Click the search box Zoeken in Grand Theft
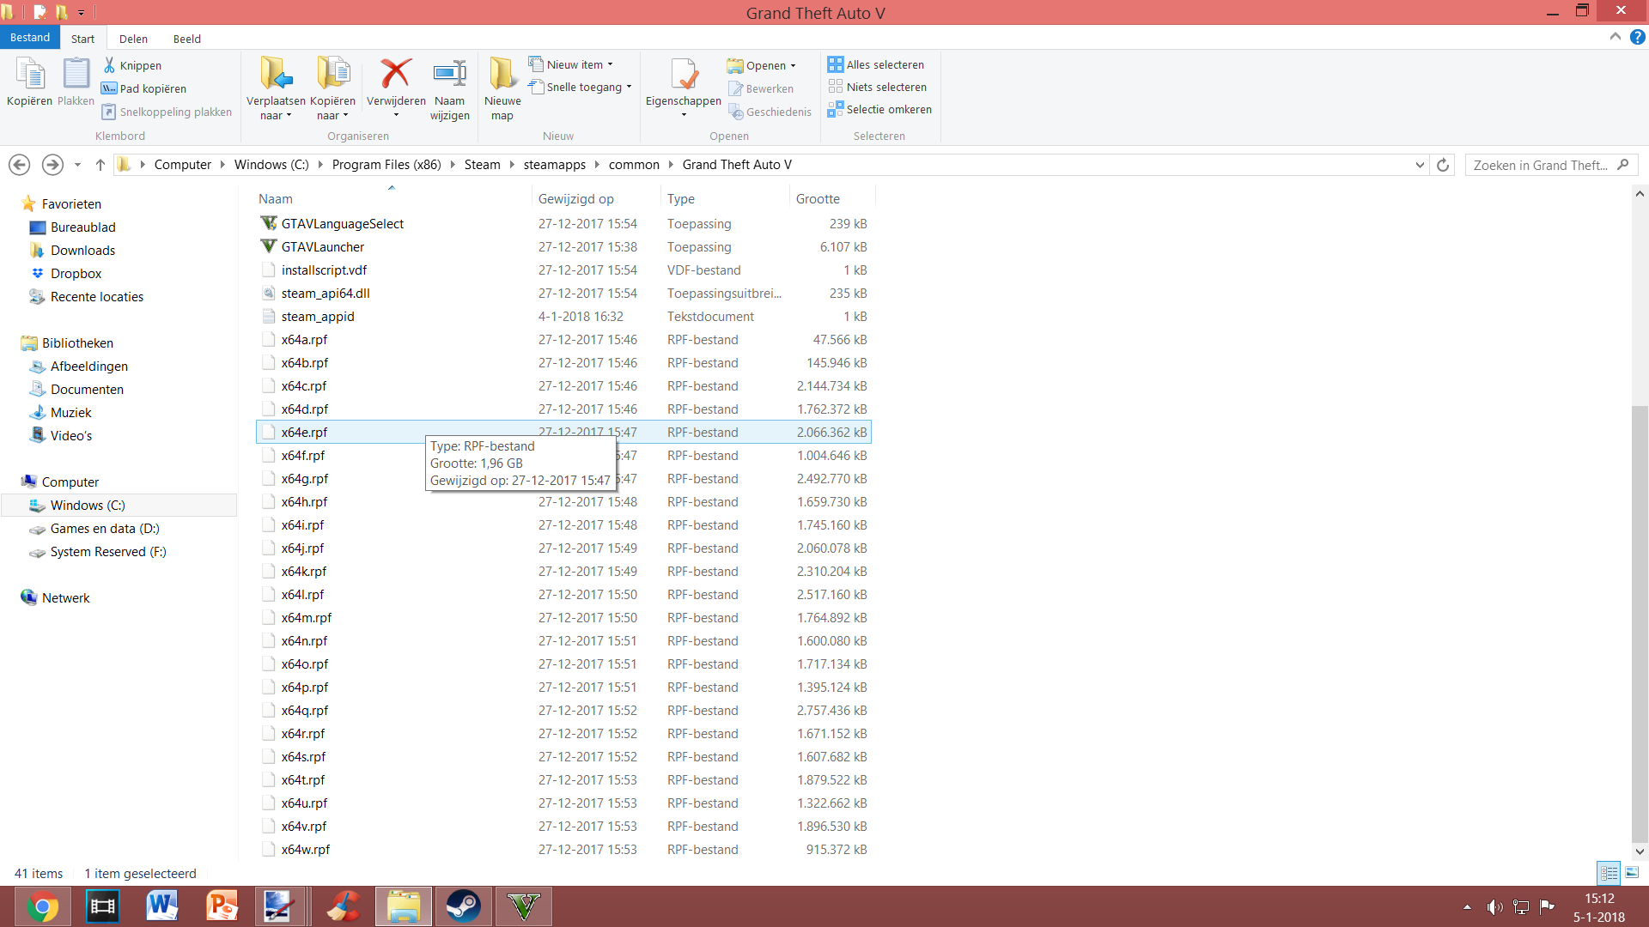The height and width of the screenshot is (927, 1649). pos(1551,165)
